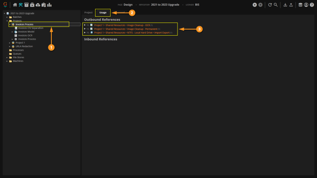Open the Batches page archive-box icon
Viewport: 317px width, 178px height.
click(26, 5)
